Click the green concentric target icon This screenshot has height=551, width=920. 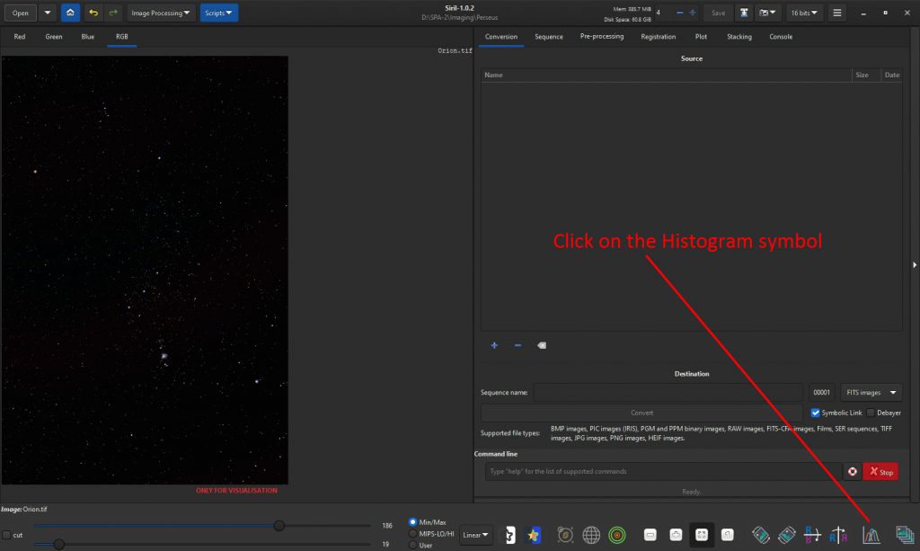(616, 535)
